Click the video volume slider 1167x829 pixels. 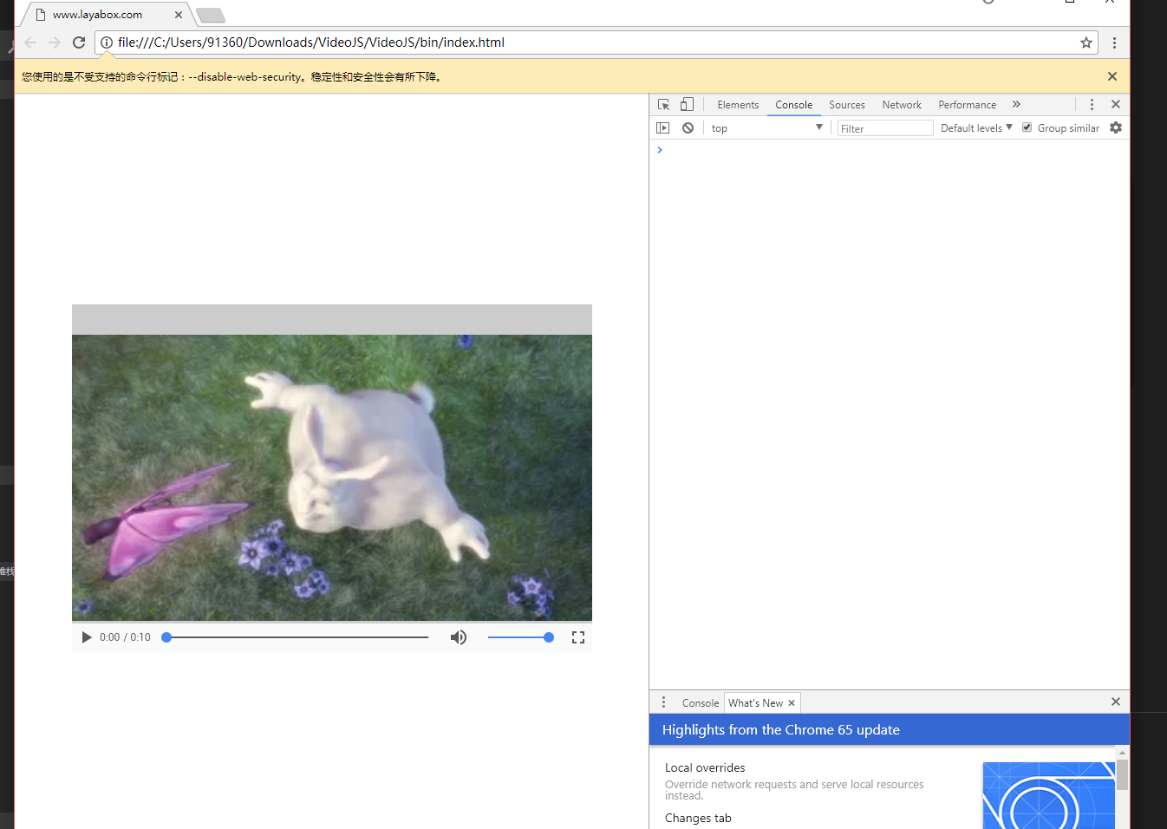(520, 637)
